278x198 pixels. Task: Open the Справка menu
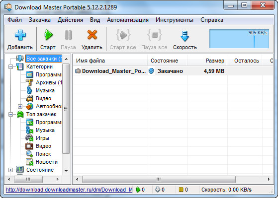click(x=212, y=20)
